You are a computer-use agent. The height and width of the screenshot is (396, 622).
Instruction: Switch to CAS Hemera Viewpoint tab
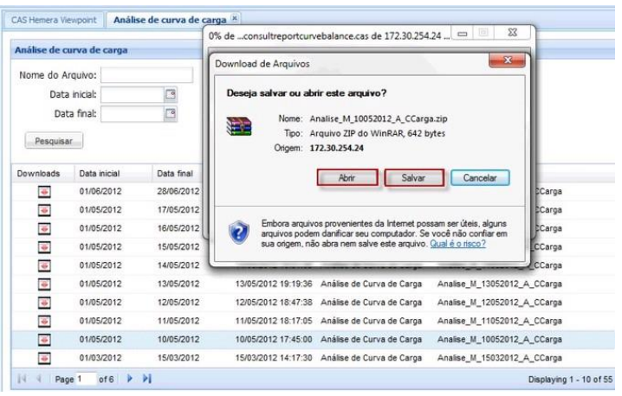pos(56,19)
